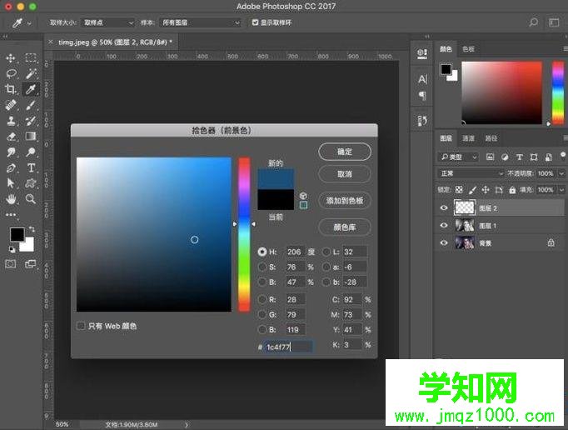This screenshot has height=430, width=568.
Task: Select the Zoom tool
Action: click(x=31, y=199)
